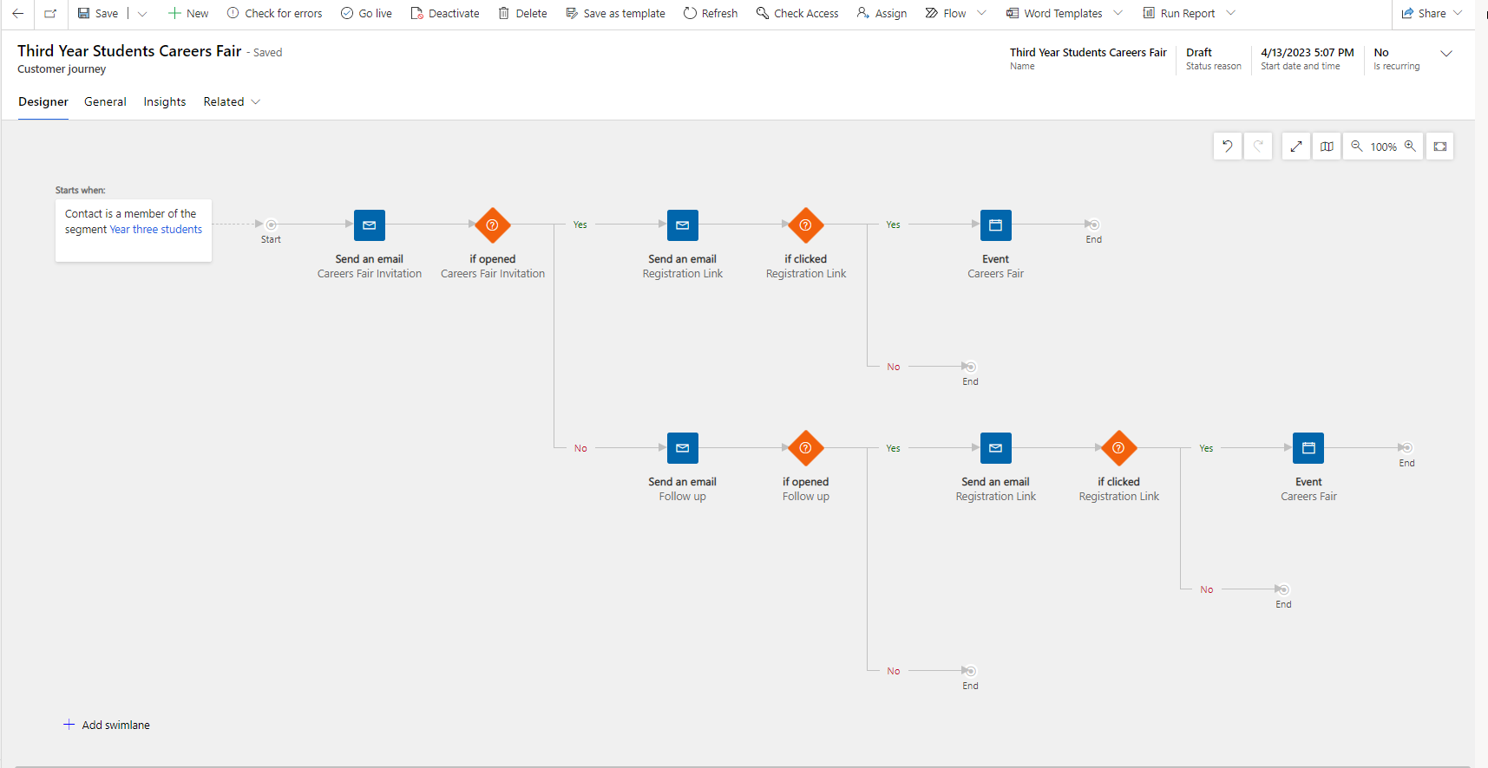
Task: Click the zoom out magnifier icon
Action: [x=1357, y=146]
